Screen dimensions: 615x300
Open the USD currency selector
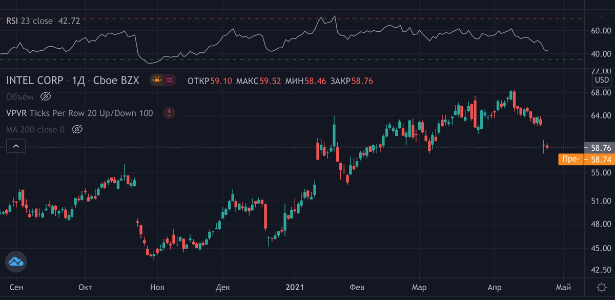(x=601, y=81)
